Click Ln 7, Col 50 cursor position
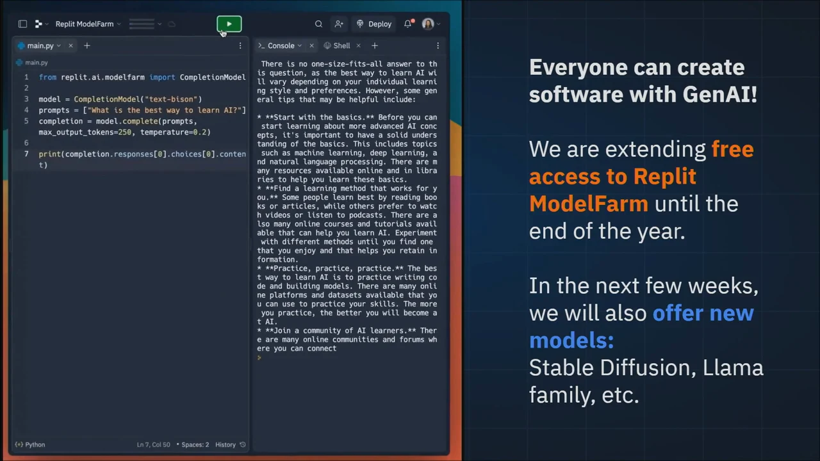 click(153, 444)
